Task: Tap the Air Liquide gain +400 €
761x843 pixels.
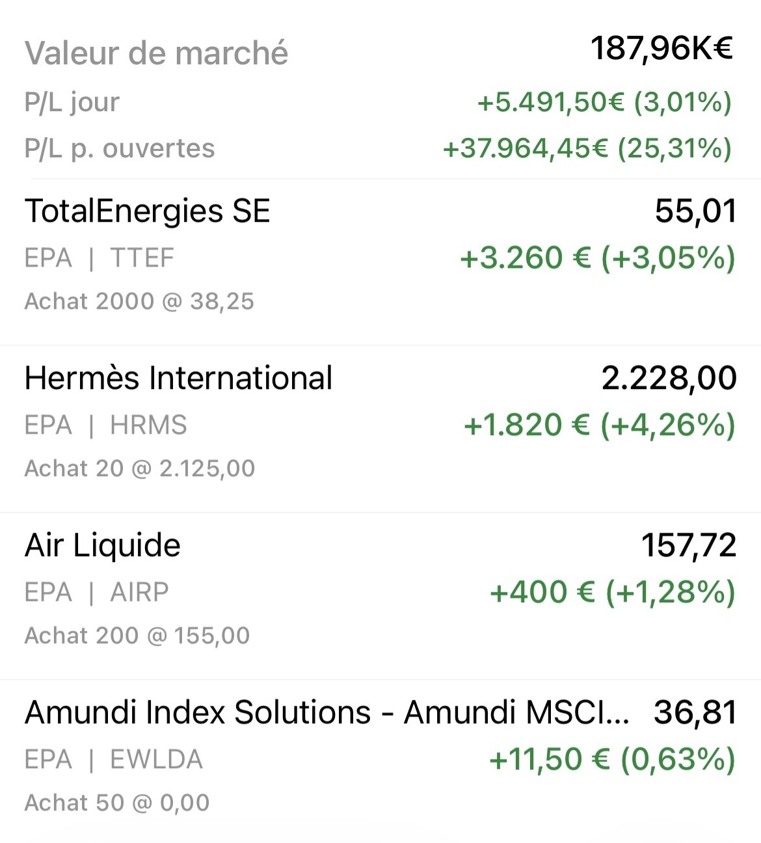Action: coord(612,593)
